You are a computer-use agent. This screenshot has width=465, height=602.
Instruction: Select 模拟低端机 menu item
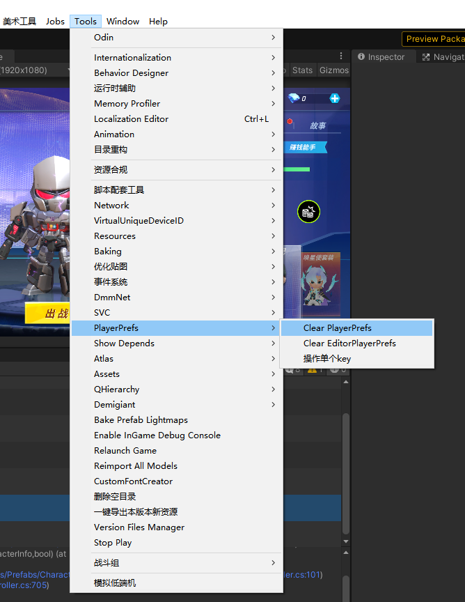click(x=177, y=584)
